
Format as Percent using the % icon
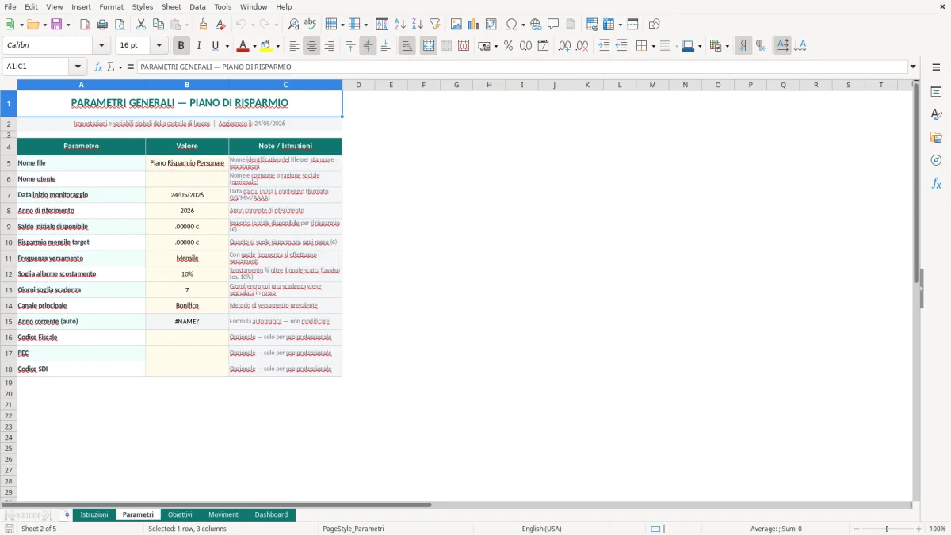point(508,46)
